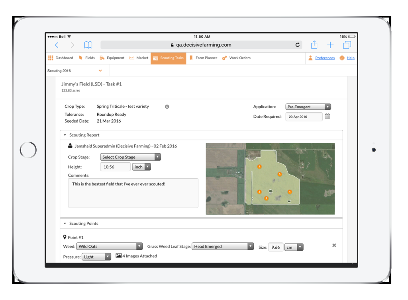408x300 pixels.
Task: Select the Scouting Tasks tab
Action: click(x=169, y=58)
